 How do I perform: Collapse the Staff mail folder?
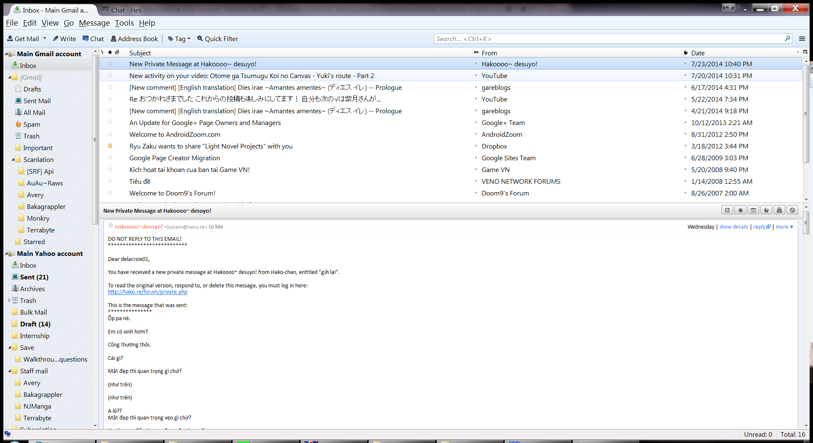(10, 371)
